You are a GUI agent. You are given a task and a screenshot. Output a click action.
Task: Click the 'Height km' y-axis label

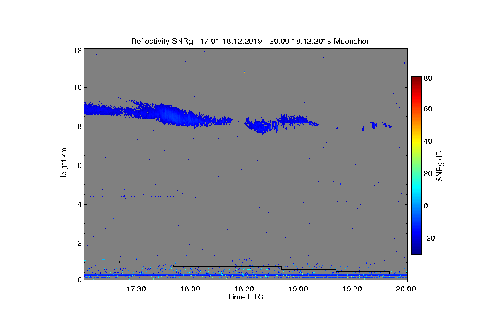click(x=64, y=164)
